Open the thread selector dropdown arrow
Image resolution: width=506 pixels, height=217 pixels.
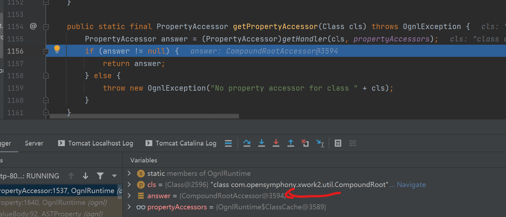[114, 176]
